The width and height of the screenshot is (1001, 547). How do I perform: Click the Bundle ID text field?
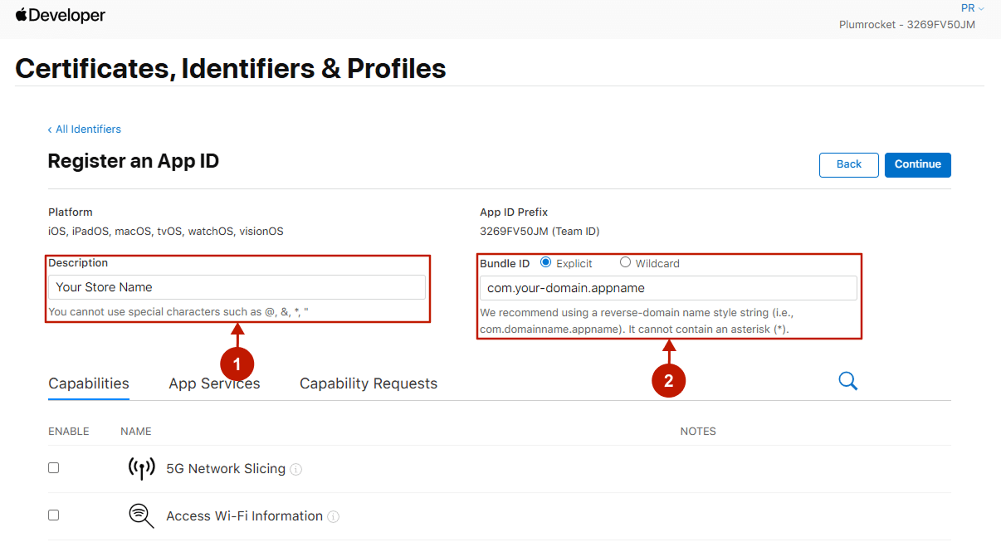tap(668, 288)
